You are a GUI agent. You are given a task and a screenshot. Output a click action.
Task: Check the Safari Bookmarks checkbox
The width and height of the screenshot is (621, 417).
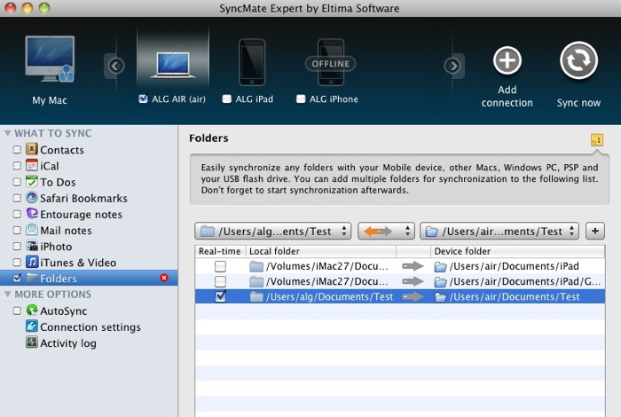pyautogui.click(x=17, y=198)
